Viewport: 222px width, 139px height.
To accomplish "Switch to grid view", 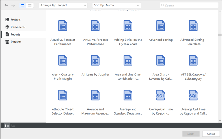I will click(22, 5).
